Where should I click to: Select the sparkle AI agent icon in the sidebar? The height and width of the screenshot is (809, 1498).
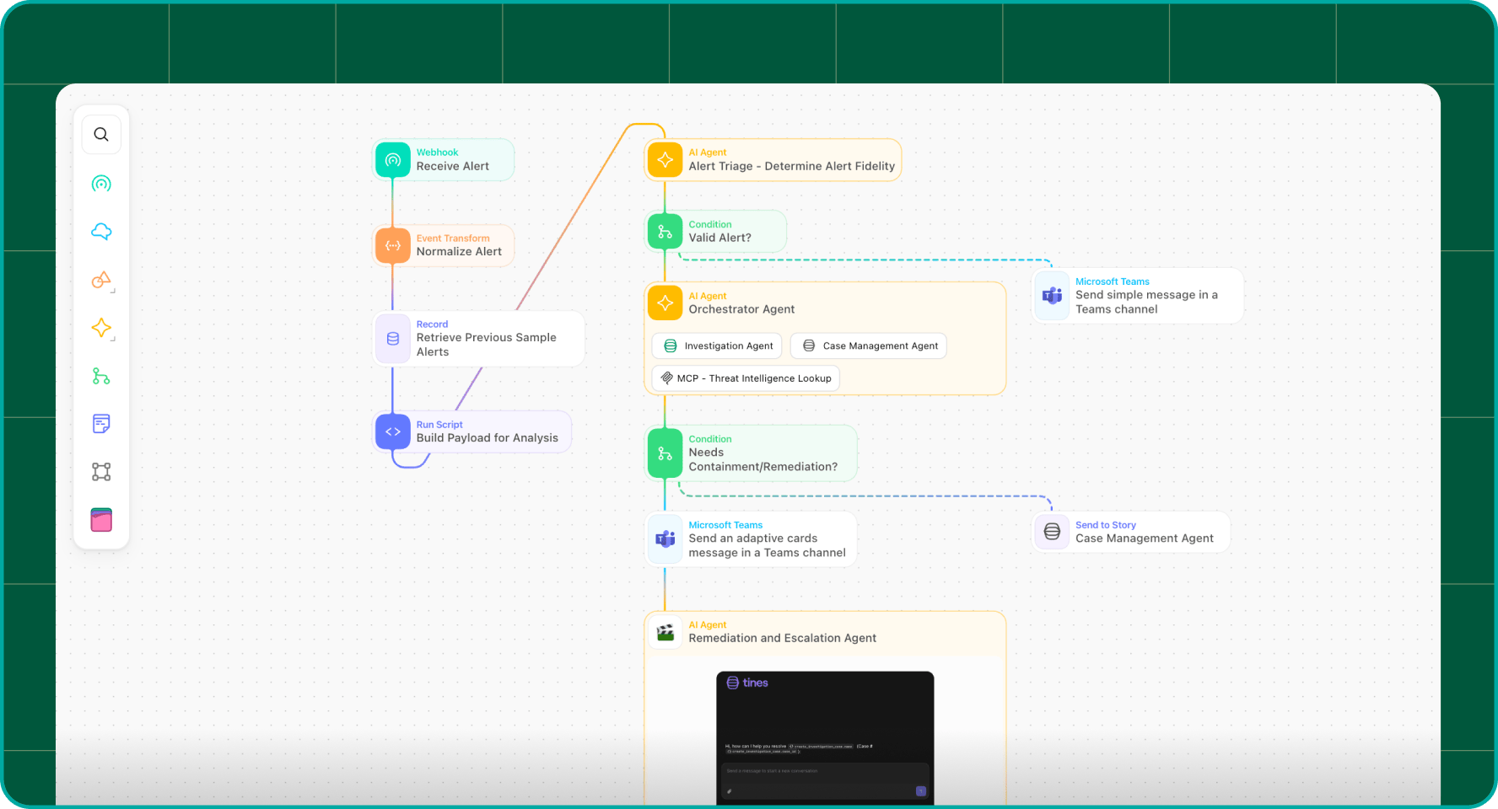[x=101, y=328]
